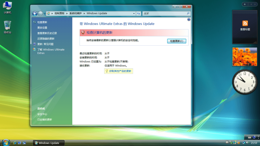Click the sidebar previous gadgets arrow
The width and height of the screenshot is (260, 146).
[x=251, y=4]
